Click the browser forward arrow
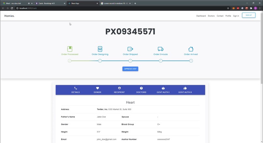 tap(8, 8)
